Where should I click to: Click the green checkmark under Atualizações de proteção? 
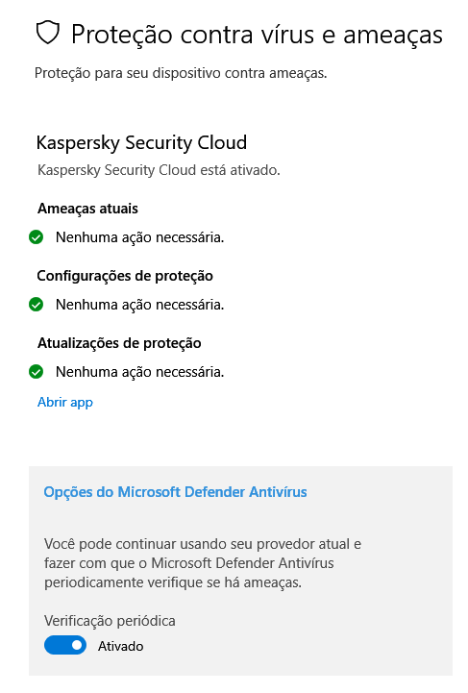tap(36, 372)
